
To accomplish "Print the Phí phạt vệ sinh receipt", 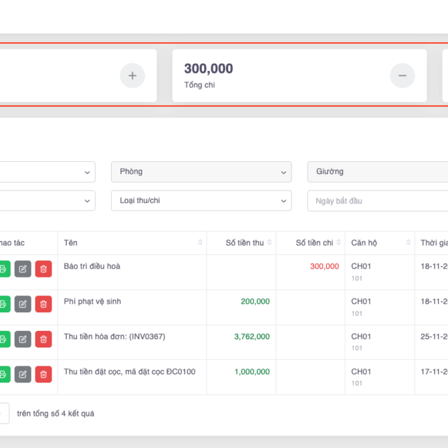I will 3,304.
